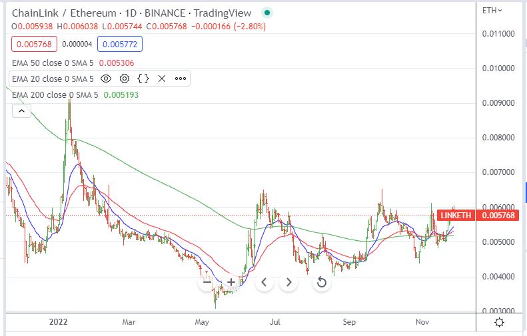Click the 0.011000 price axis label
This screenshot has width=527, height=336.
point(498,33)
